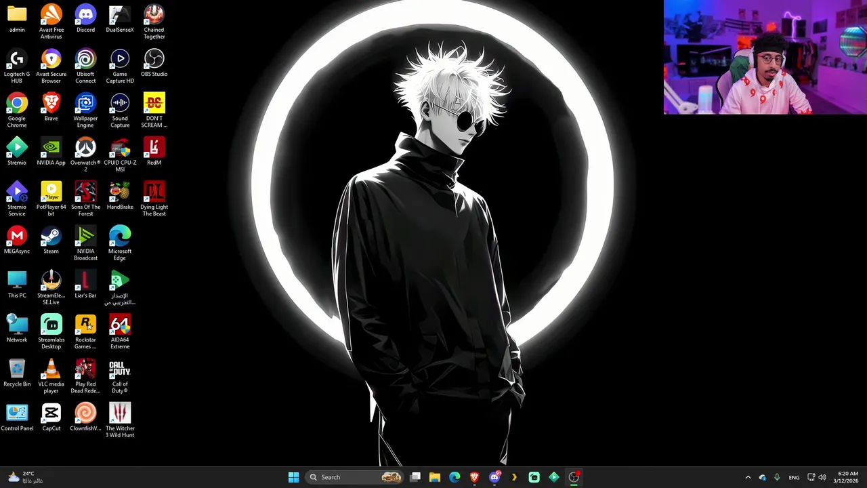Open the Stremio desktop shortcut

pyautogui.click(x=17, y=152)
